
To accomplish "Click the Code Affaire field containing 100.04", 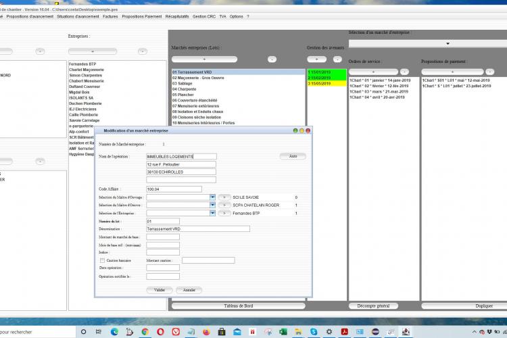I will 174,189.
